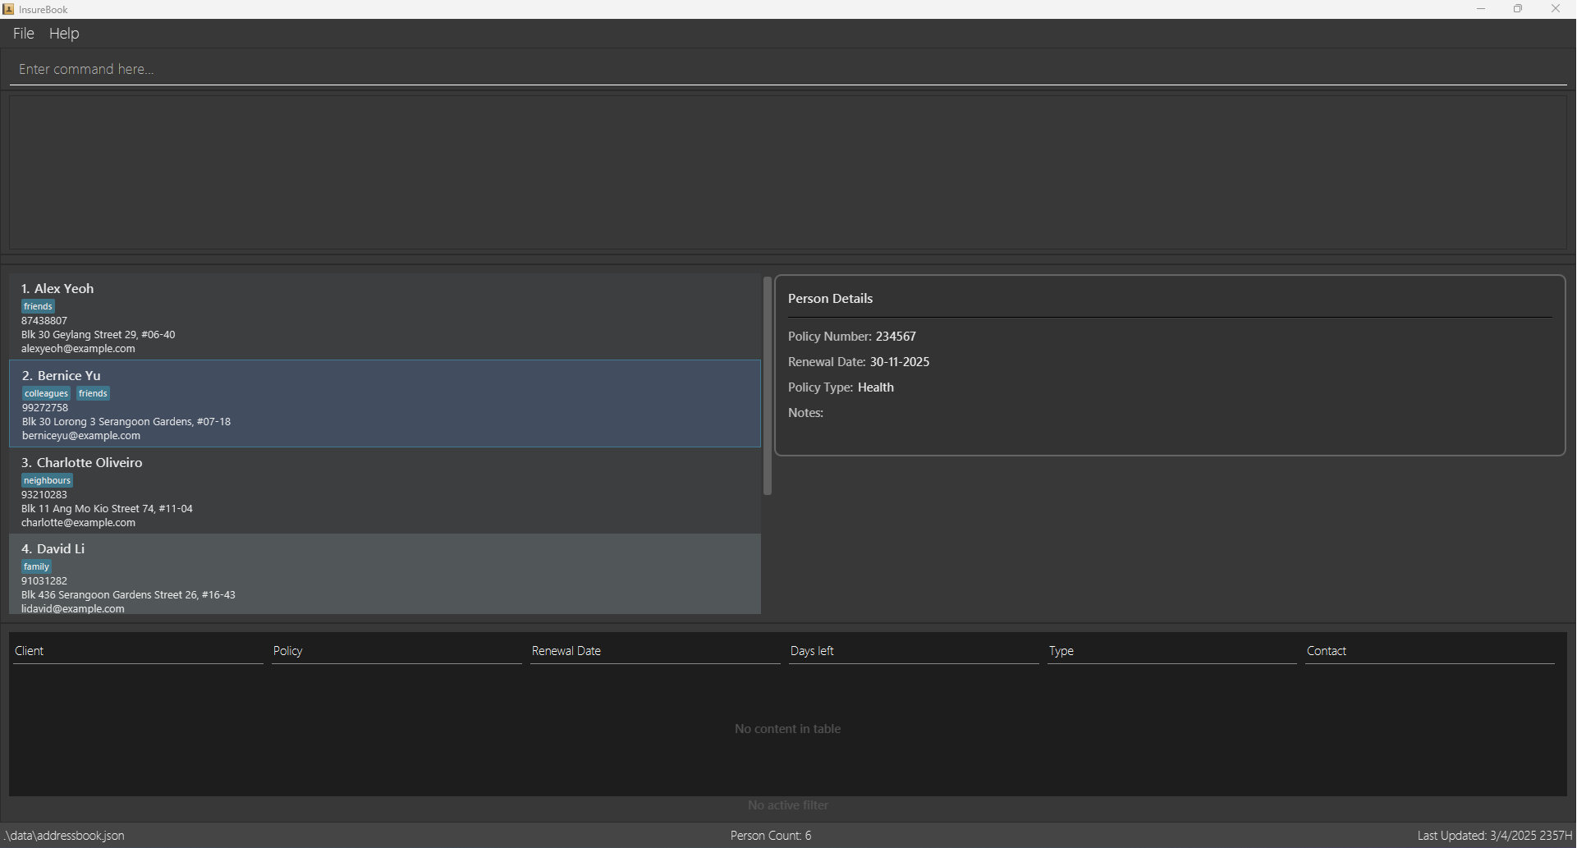The width and height of the screenshot is (1577, 848).
Task: Click Person Count: 6 in status bar
Action: point(771,836)
